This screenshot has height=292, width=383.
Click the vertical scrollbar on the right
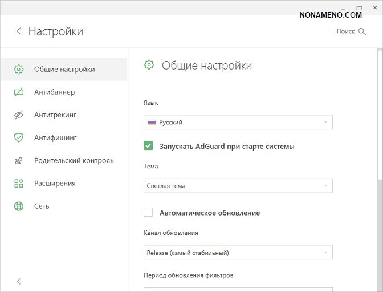380,114
